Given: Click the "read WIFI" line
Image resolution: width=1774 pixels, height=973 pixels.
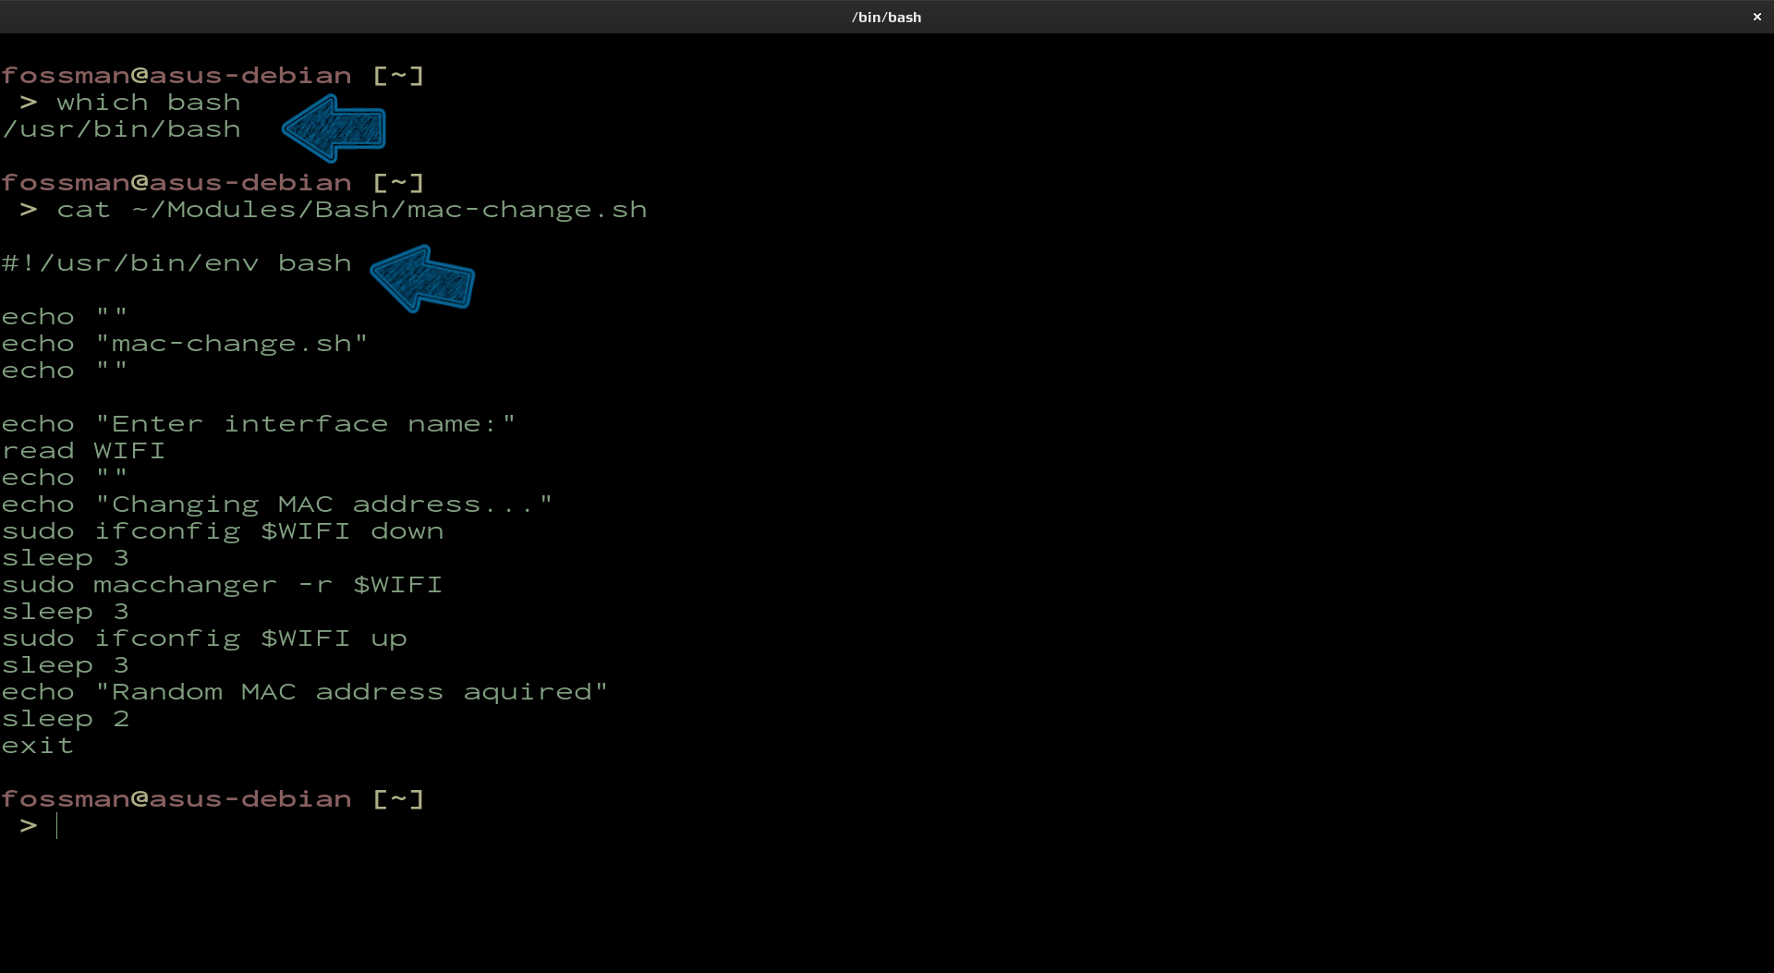Looking at the screenshot, I should pos(83,451).
